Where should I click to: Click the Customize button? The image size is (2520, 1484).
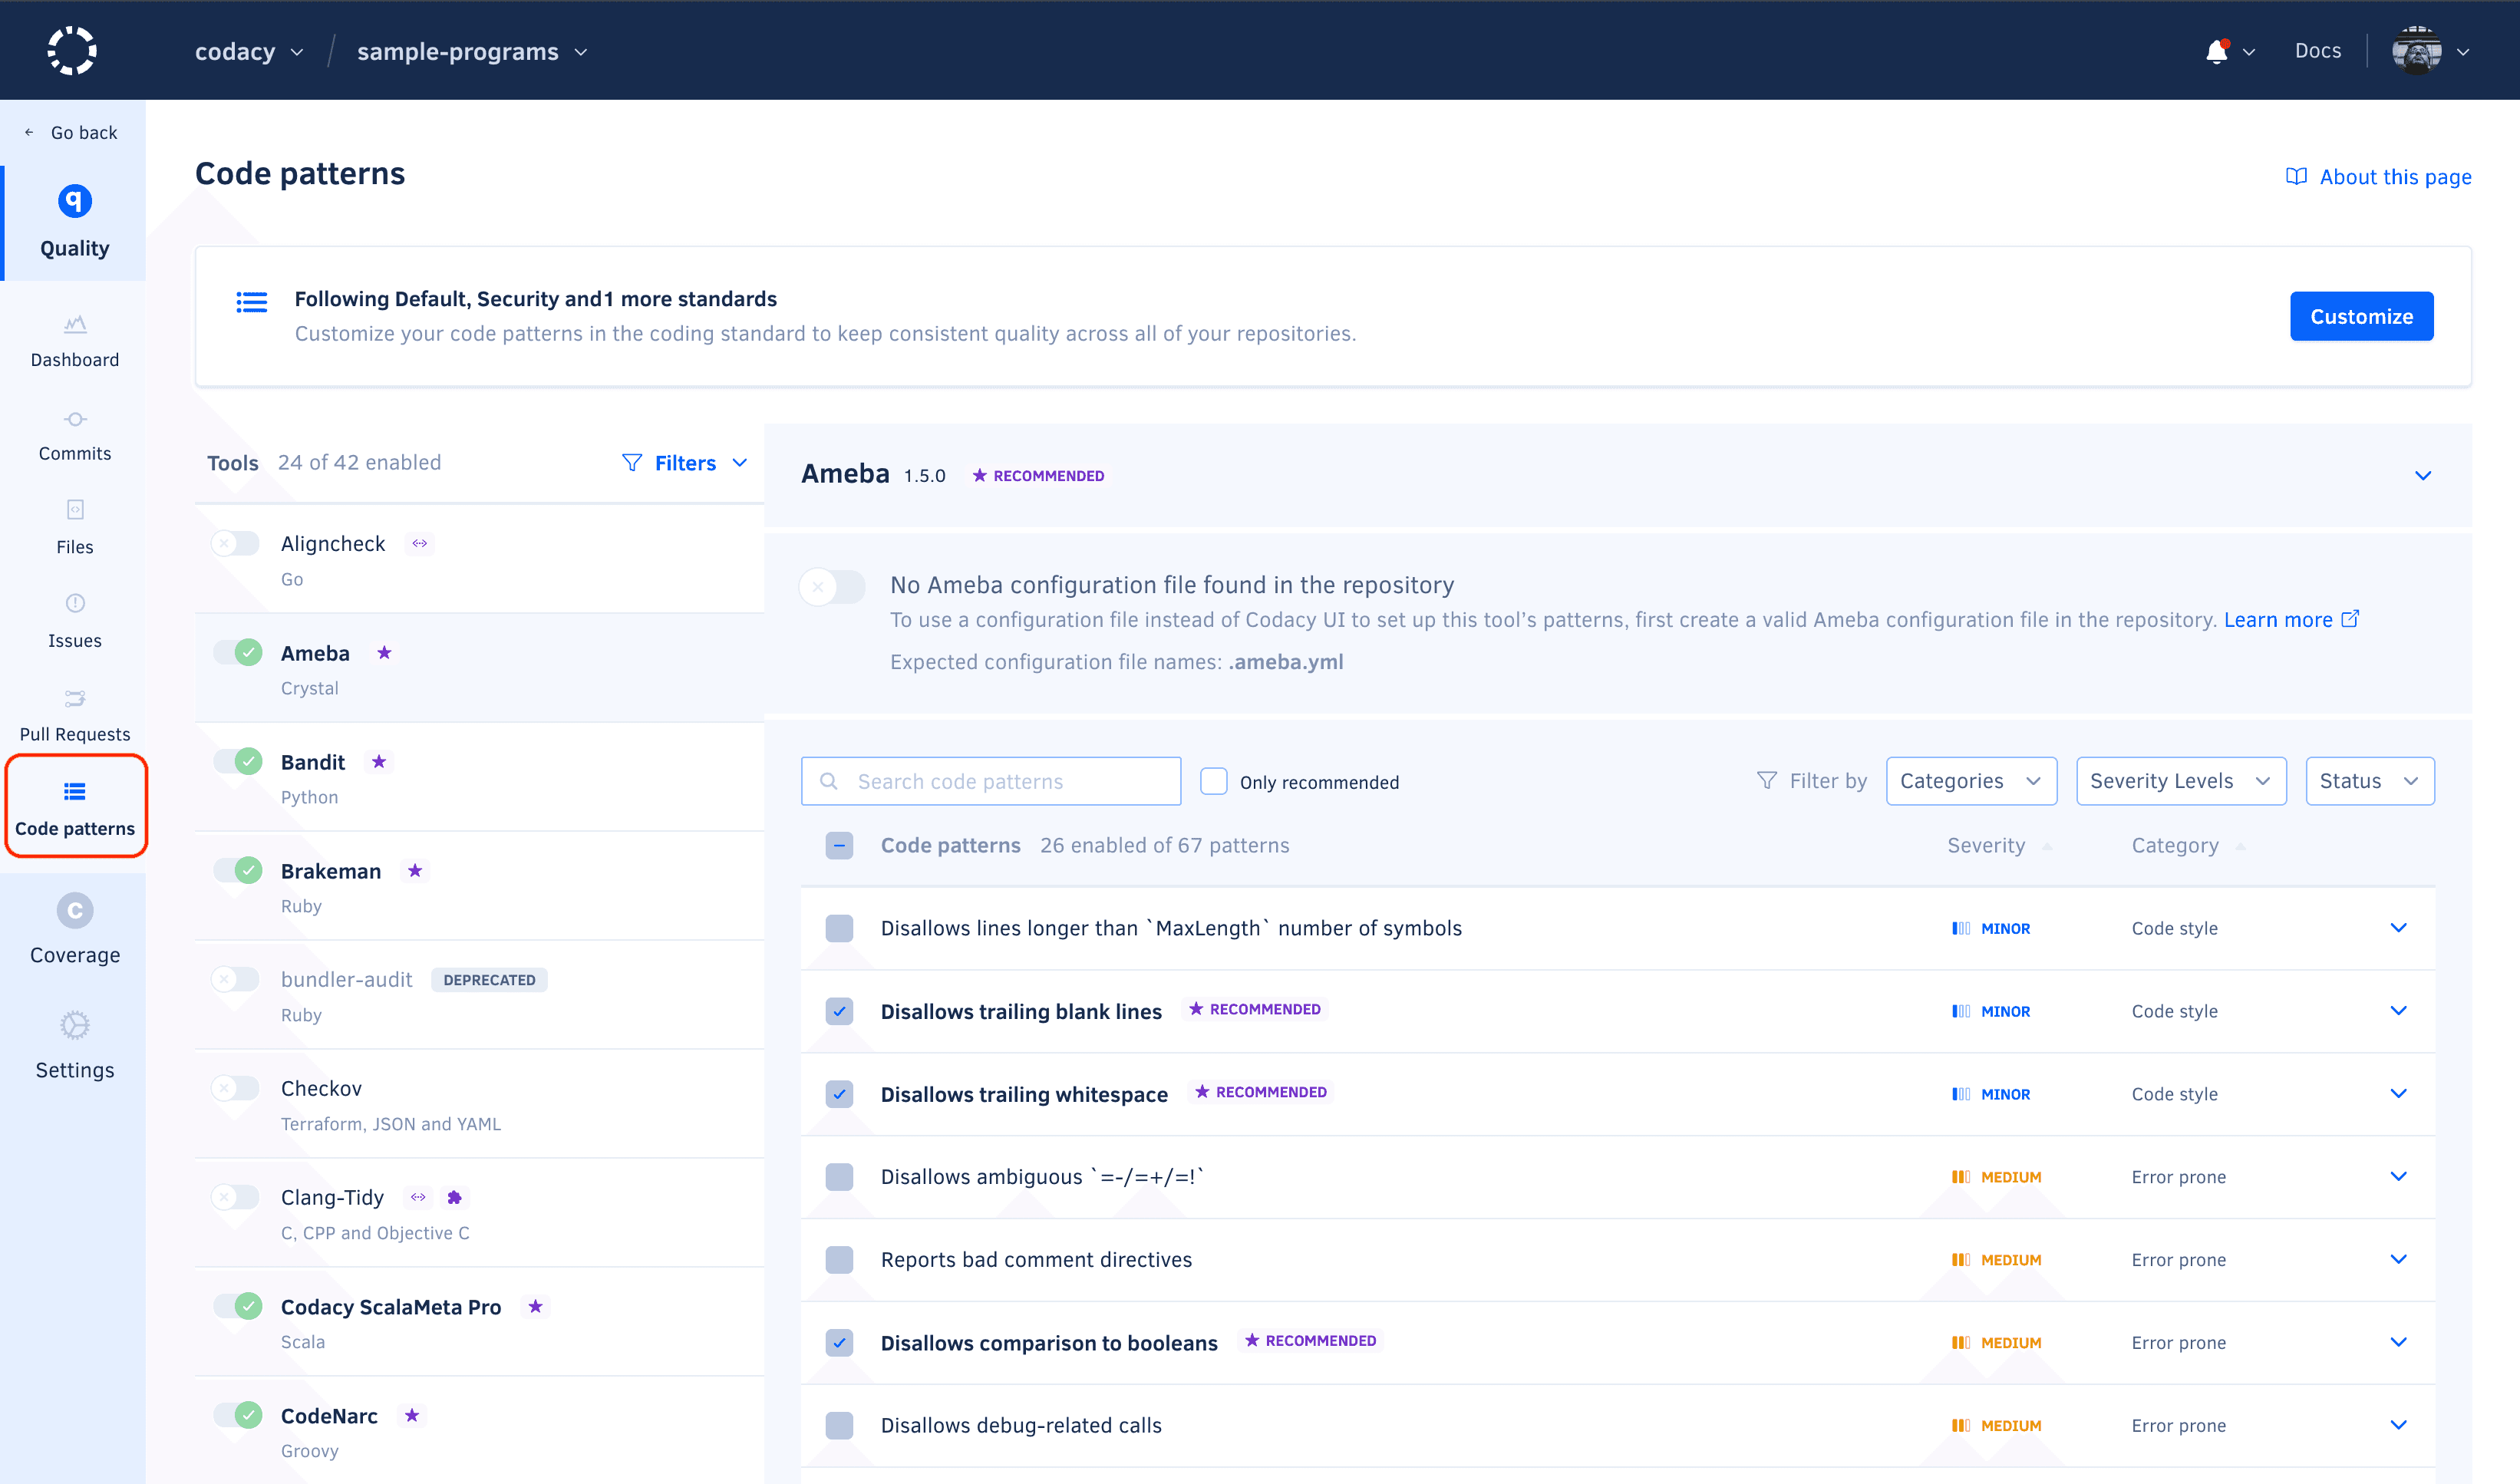tap(2361, 316)
